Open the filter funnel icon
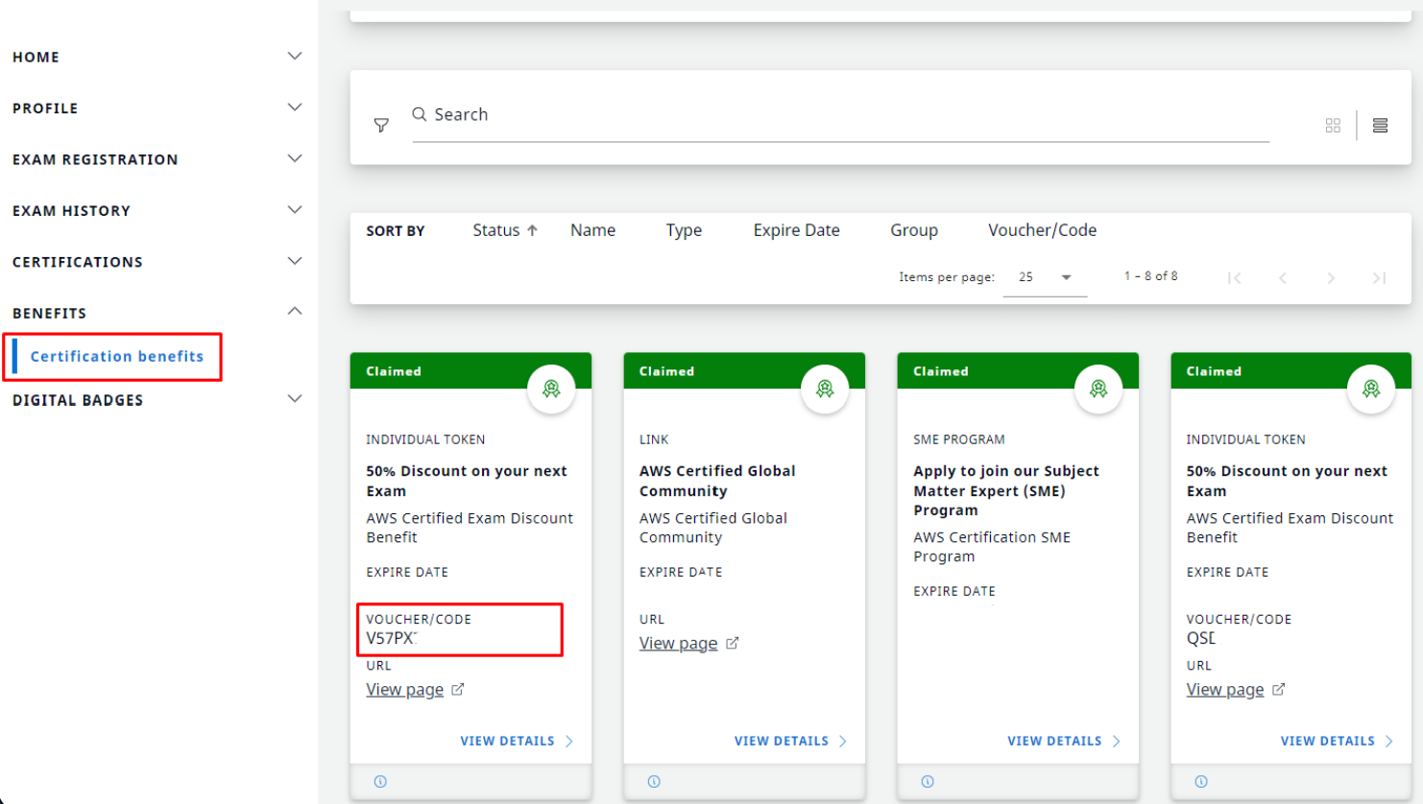This screenshot has height=804, width=1423. point(381,125)
